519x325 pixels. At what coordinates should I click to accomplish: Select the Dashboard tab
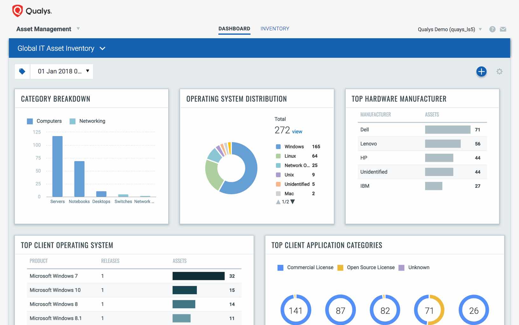pyautogui.click(x=234, y=29)
